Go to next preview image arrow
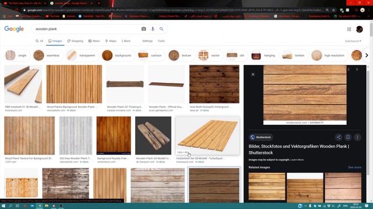This screenshot has height=209, width=373. pyautogui.click(x=357, y=70)
